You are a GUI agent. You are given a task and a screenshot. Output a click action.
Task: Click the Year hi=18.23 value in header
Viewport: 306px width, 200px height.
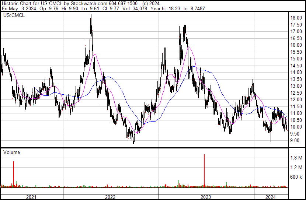[165, 8]
